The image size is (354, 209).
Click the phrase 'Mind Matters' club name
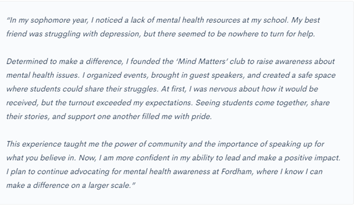(201, 61)
